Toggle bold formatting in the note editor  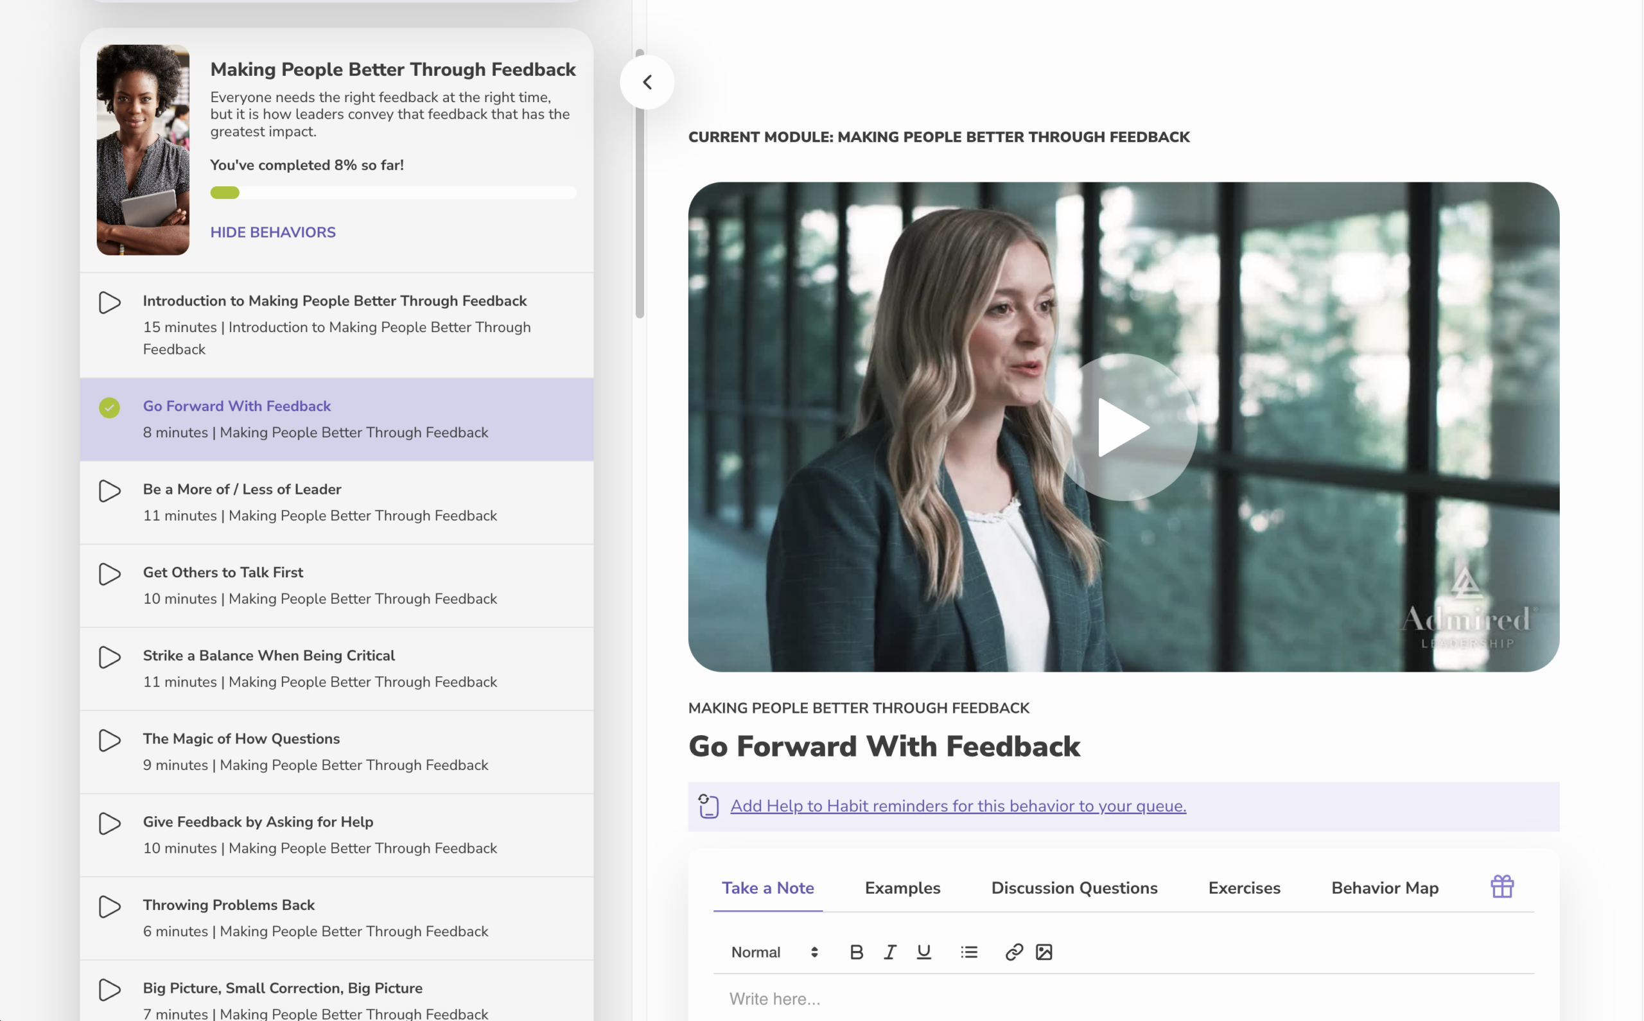[x=856, y=952]
